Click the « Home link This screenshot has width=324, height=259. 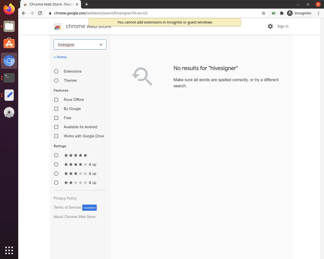click(x=60, y=57)
